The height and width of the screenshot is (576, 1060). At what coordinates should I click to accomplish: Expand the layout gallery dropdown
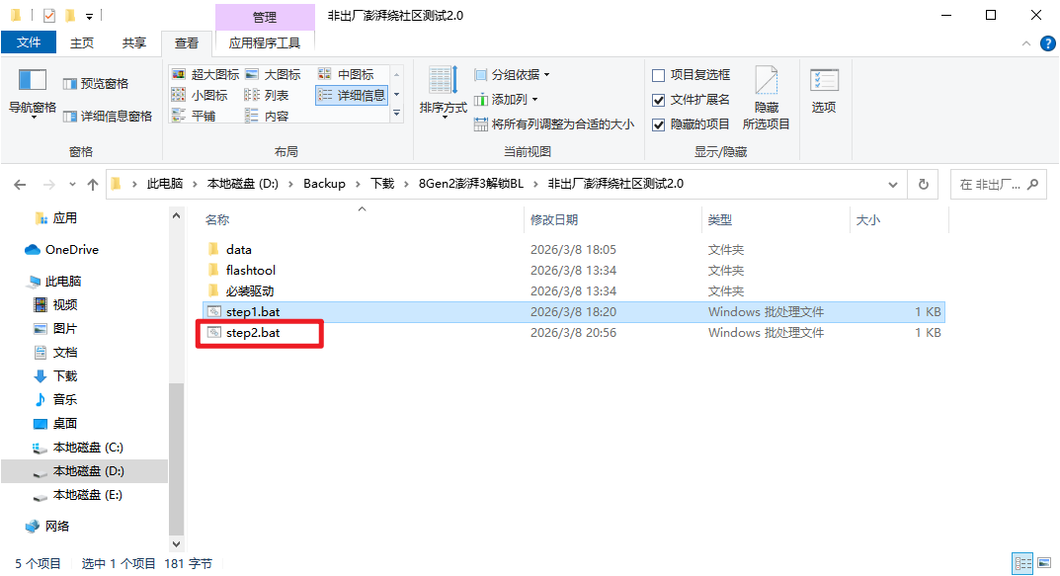(397, 114)
